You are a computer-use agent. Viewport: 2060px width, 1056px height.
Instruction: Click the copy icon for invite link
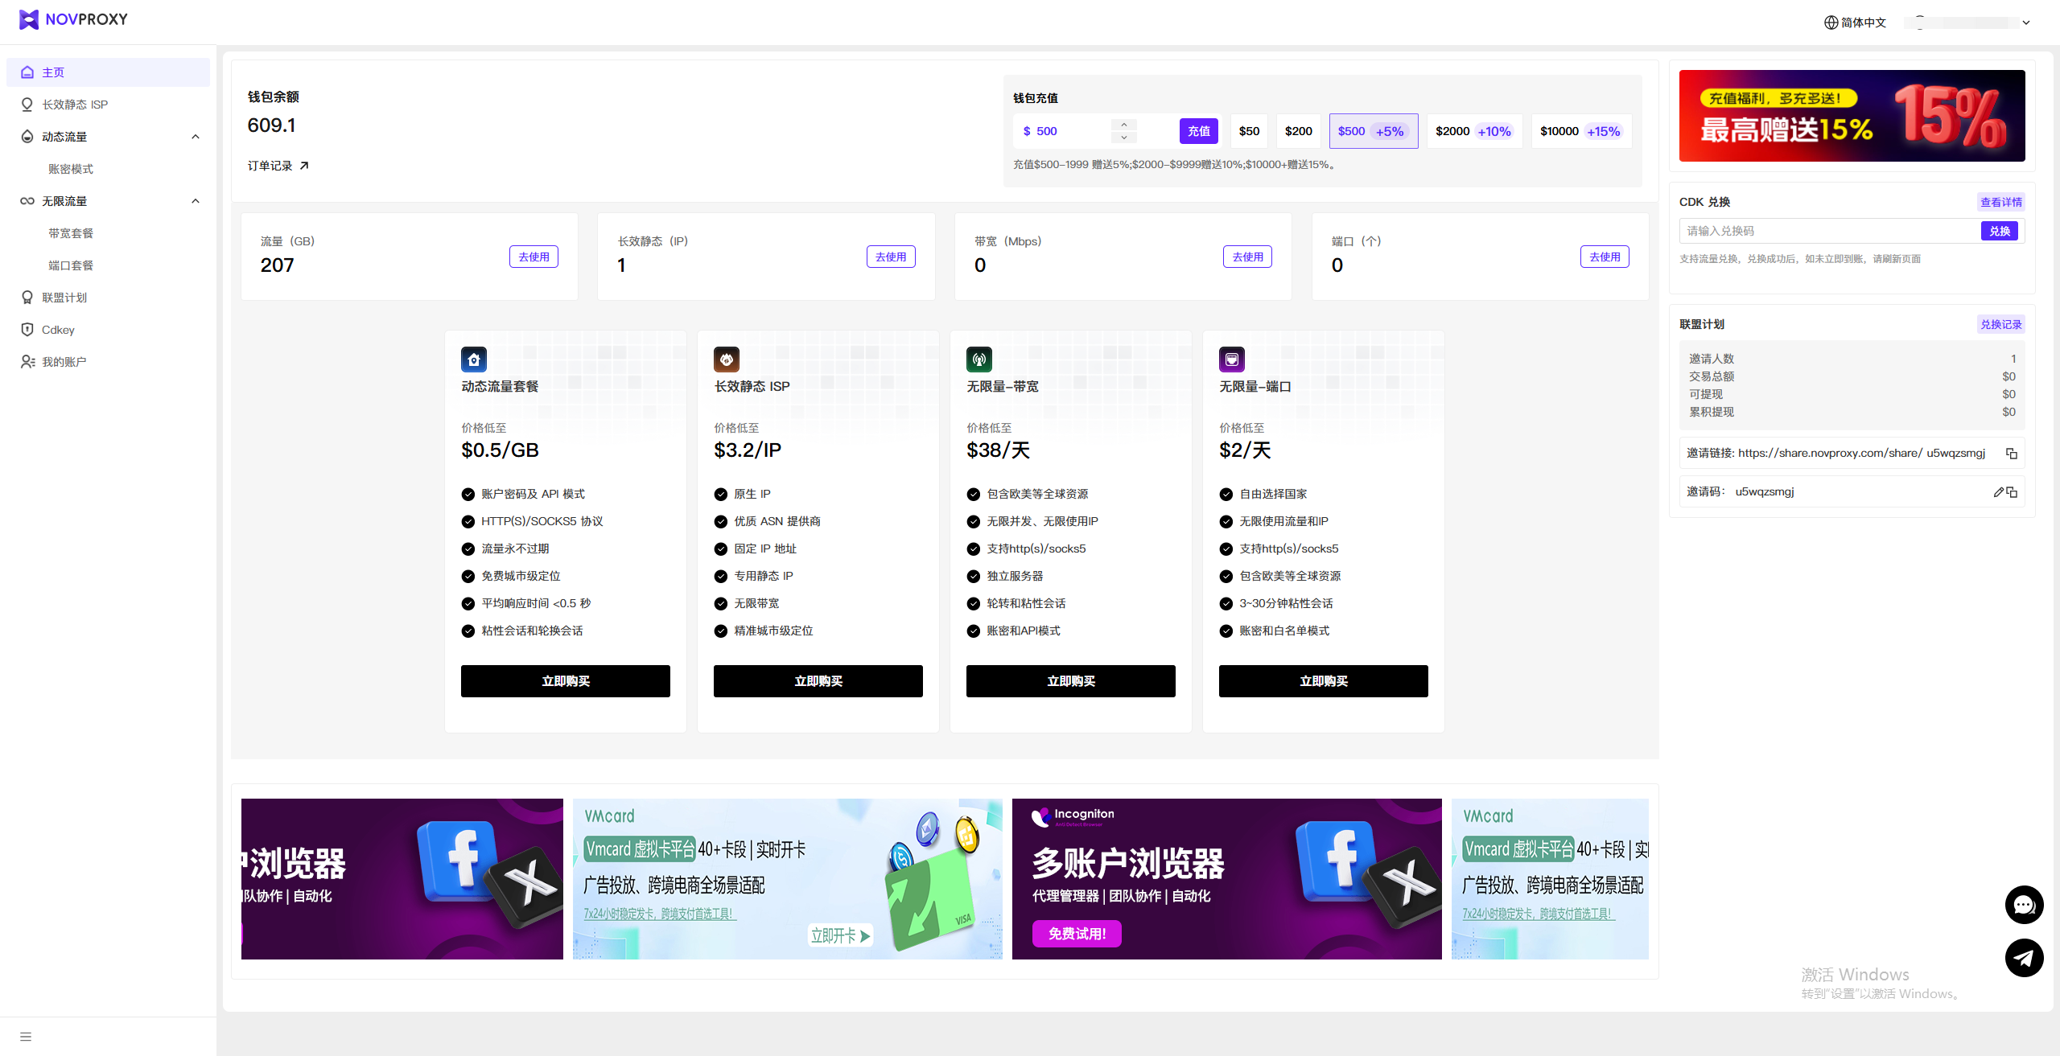[2011, 454]
